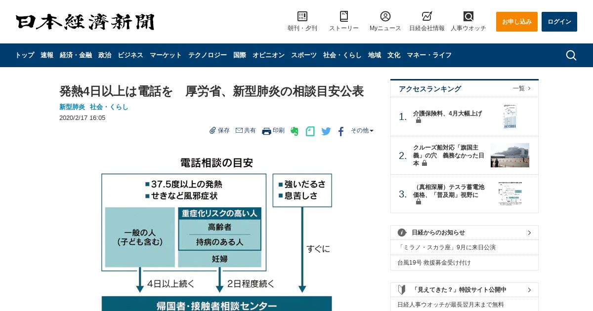Click the search magnifier in the navy bar

point(571,55)
